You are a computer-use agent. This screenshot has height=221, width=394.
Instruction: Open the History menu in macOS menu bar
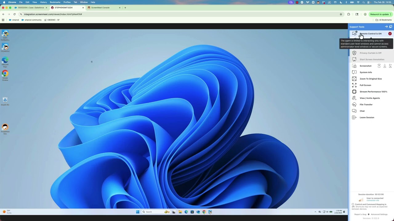coord(43,2)
